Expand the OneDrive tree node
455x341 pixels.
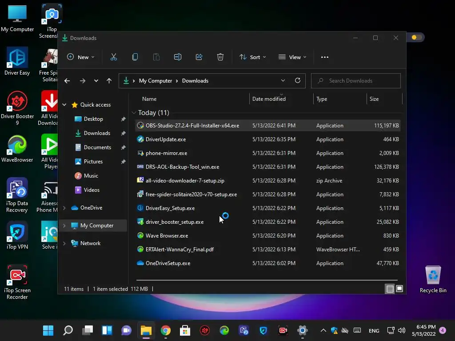point(64,208)
